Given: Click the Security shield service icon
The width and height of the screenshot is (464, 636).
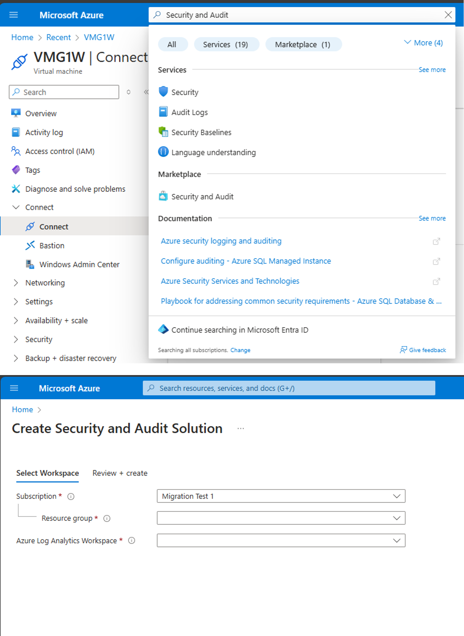Looking at the screenshot, I should coord(163,92).
